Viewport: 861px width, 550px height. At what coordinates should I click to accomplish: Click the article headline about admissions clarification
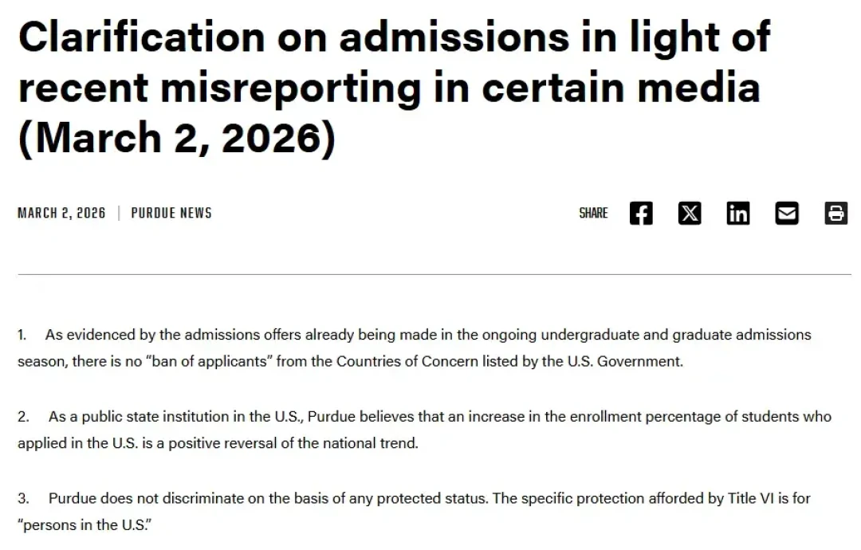[395, 87]
